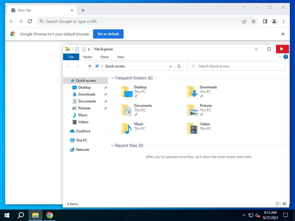
Task: Open the View ribbon tab
Action: (x=120, y=57)
